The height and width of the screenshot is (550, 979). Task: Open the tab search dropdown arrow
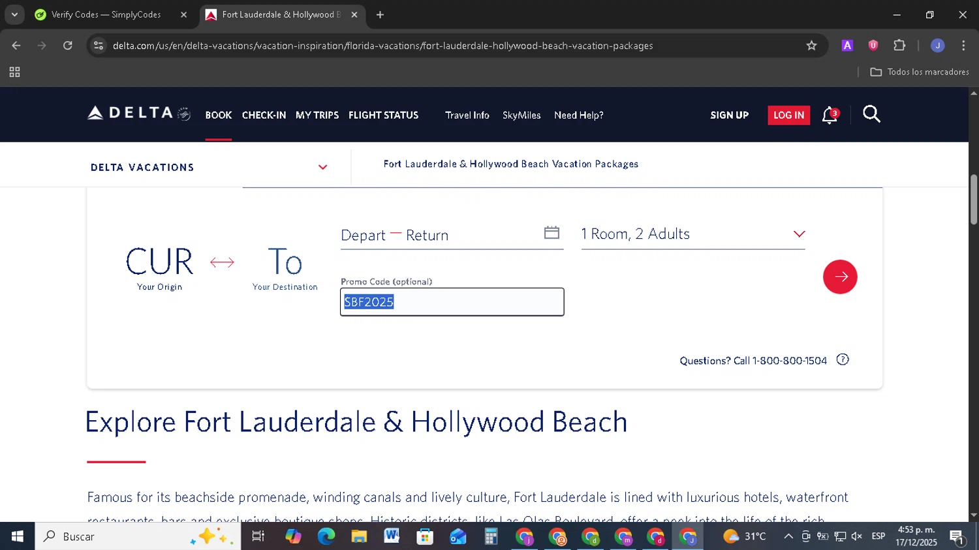tap(14, 14)
